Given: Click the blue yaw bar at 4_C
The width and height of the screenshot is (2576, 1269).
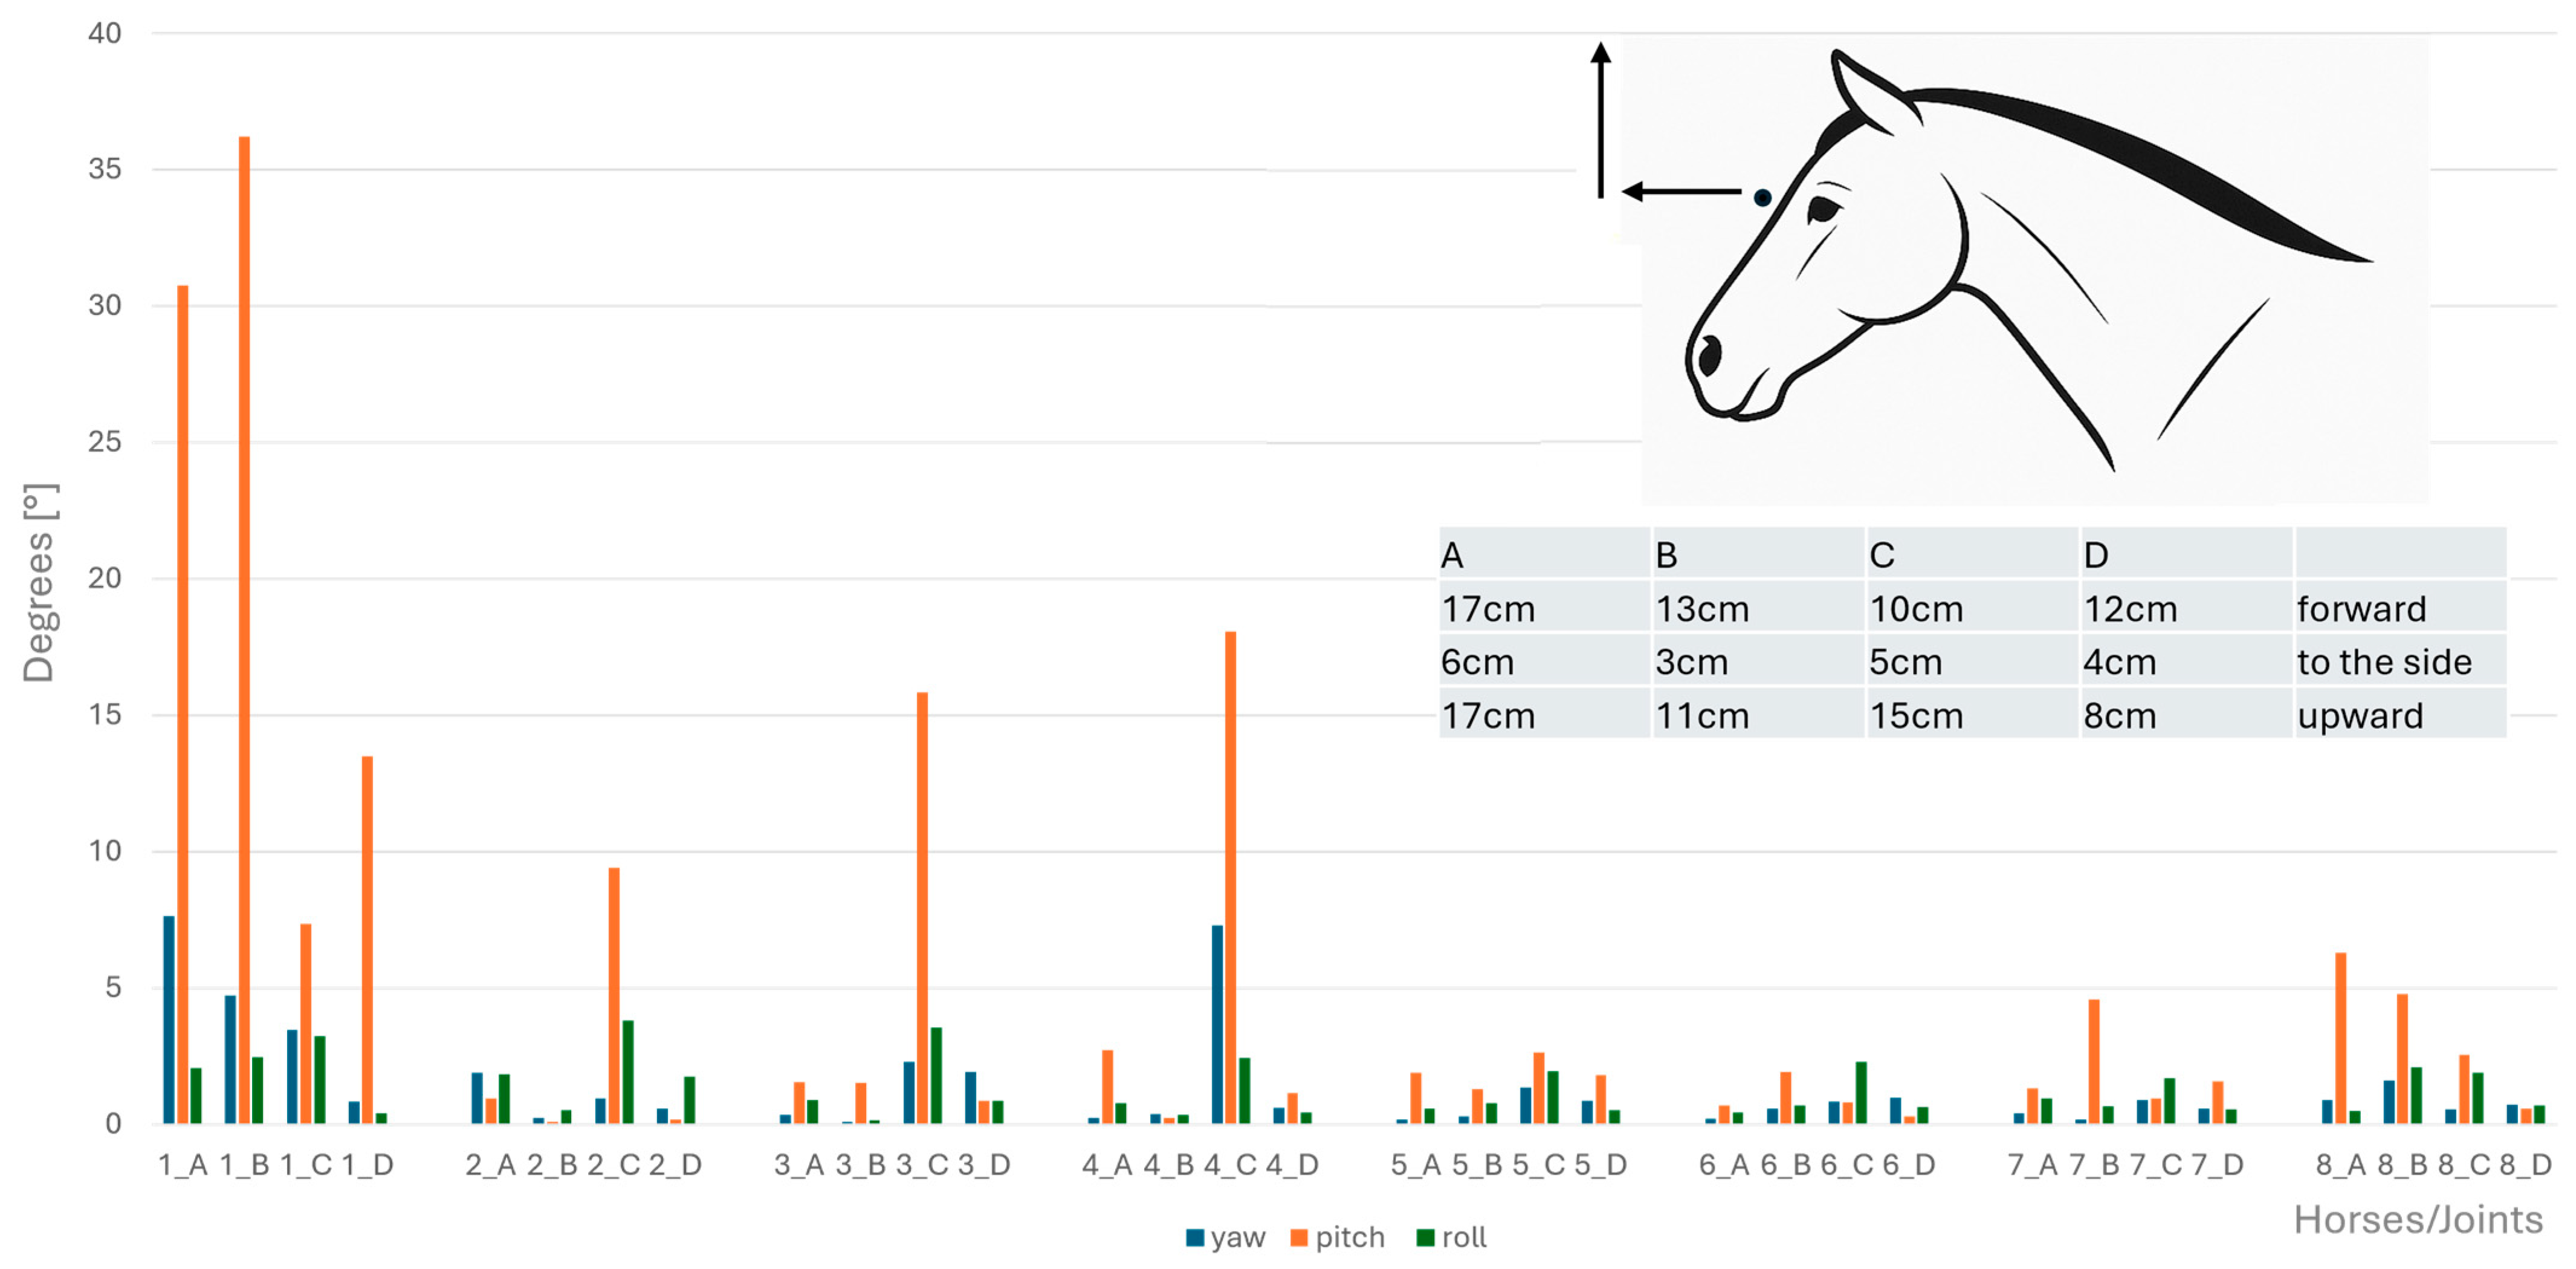Looking at the screenshot, I should coord(1217,1024).
